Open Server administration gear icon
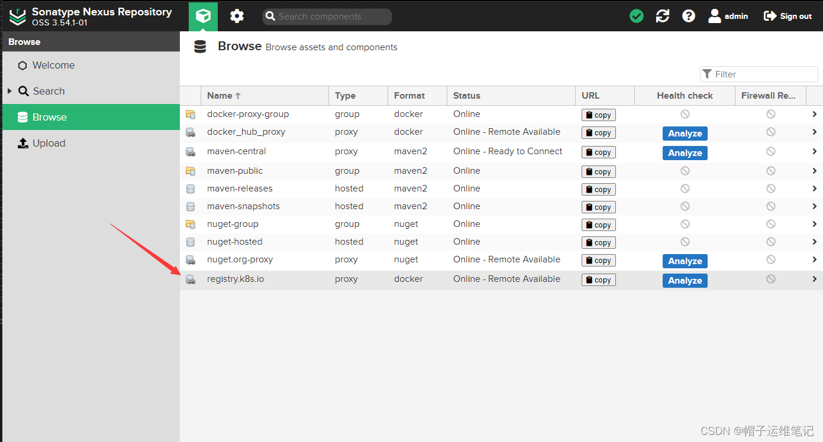 (x=237, y=16)
